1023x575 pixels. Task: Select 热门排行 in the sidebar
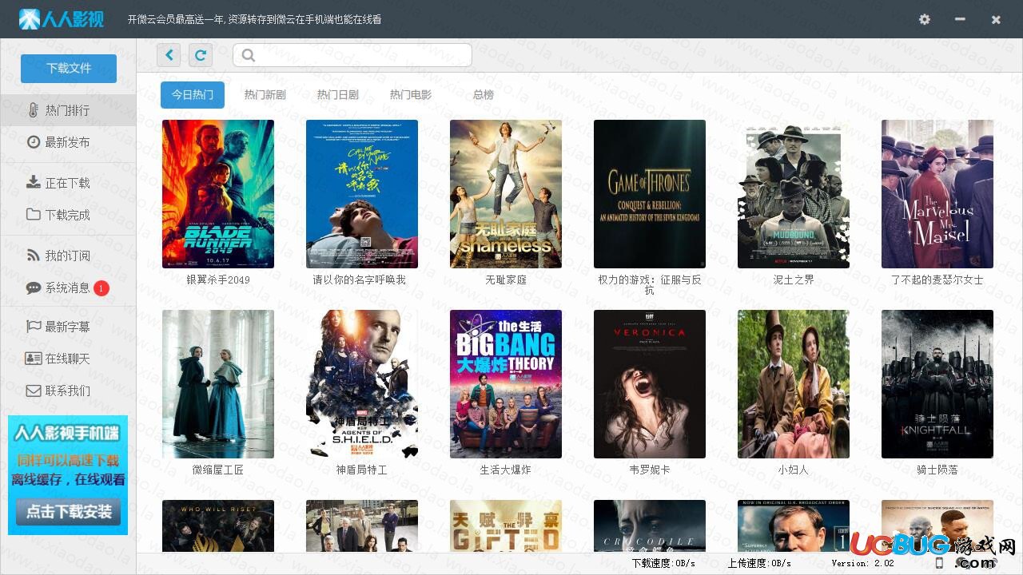pos(68,110)
